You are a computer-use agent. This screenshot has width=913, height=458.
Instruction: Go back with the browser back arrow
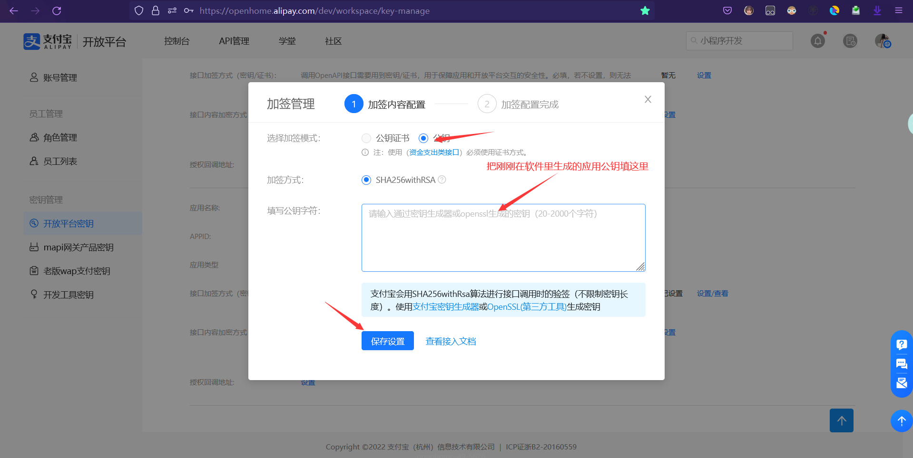click(14, 10)
